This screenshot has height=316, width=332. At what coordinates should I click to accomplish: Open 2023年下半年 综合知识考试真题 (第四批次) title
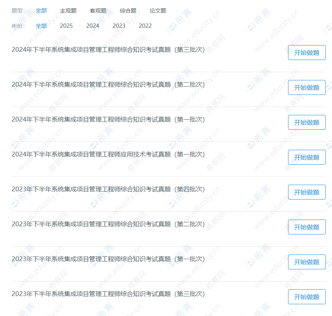[x=108, y=189]
